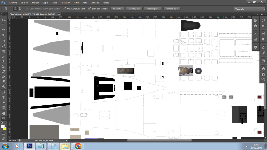Click the 'Píx. reales' button
Image resolution: width=267 pixels, height=150 pixels.
[x=117, y=9]
